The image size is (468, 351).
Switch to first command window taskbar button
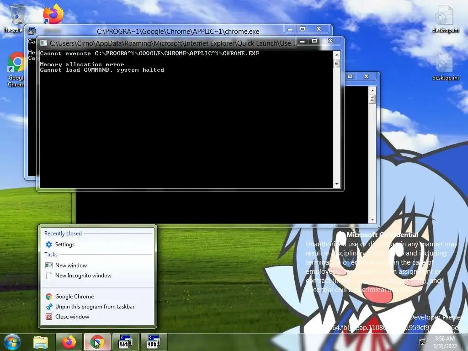[x=125, y=342]
